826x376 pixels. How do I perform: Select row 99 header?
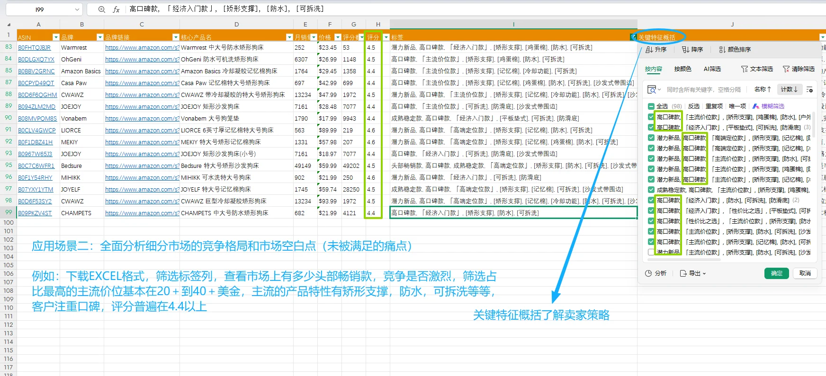tap(9, 213)
